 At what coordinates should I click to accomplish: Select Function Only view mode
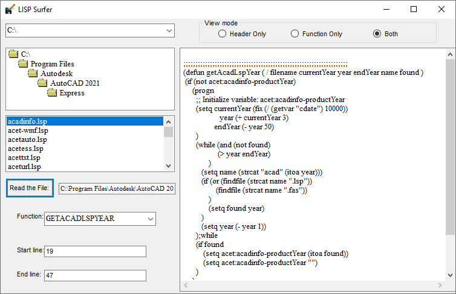point(316,34)
